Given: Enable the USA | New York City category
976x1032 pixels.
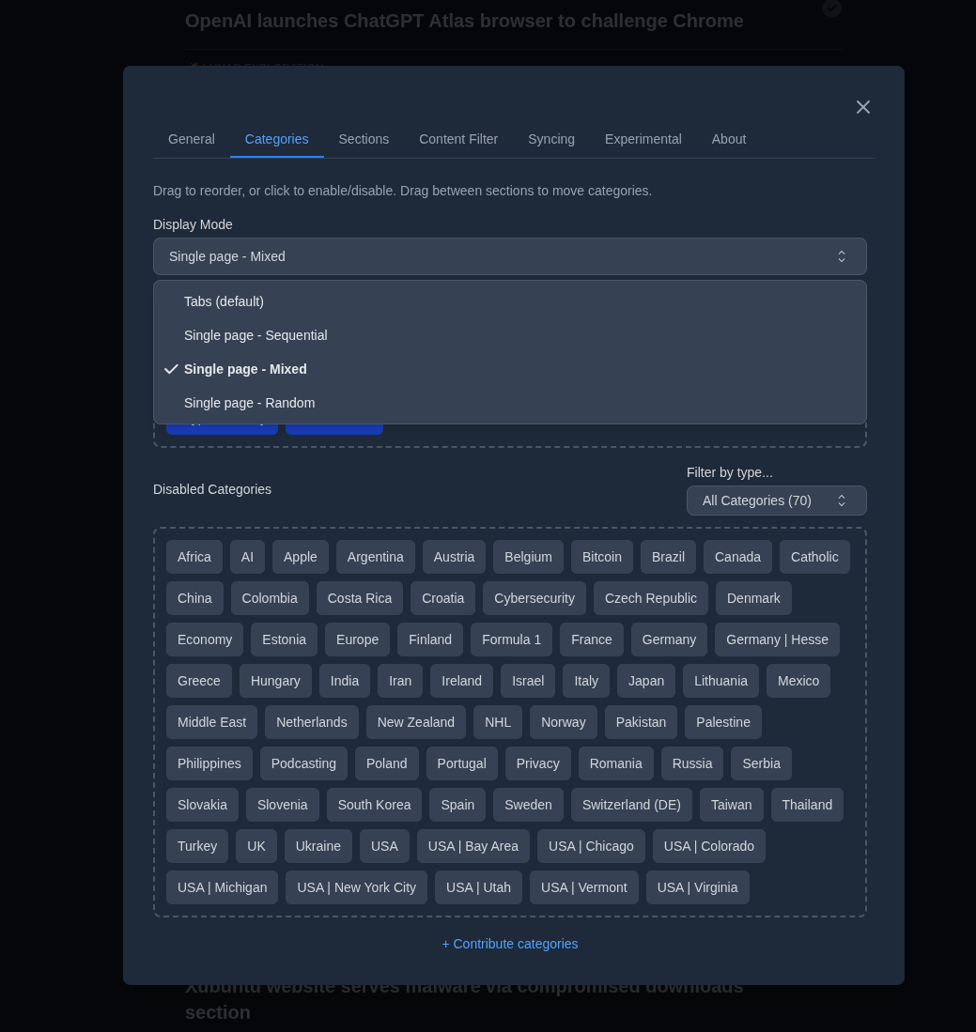Looking at the screenshot, I should [356, 887].
